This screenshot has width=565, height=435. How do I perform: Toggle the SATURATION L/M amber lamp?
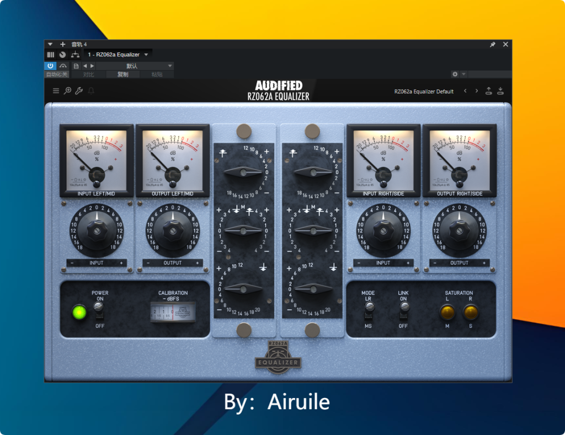pyautogui.click(x=447, y=312)
